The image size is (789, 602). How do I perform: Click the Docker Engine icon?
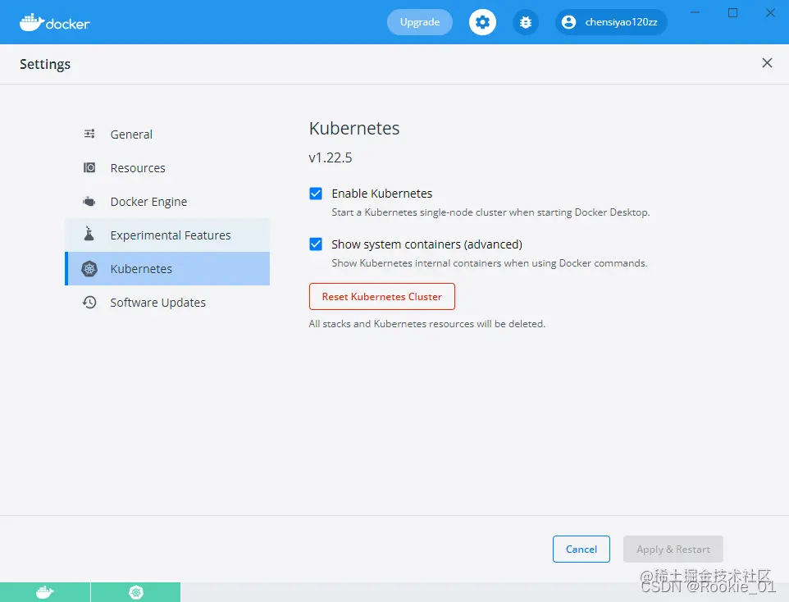(89, 201)
